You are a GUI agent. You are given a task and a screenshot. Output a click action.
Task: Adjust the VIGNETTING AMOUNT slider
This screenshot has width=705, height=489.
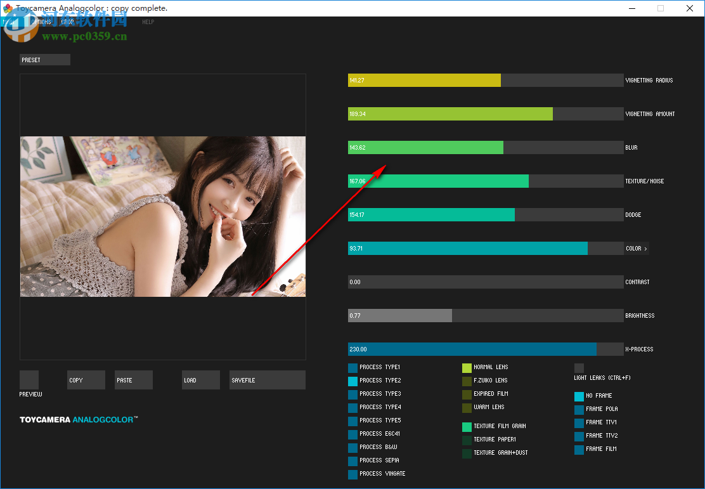(x=486, y=114)
